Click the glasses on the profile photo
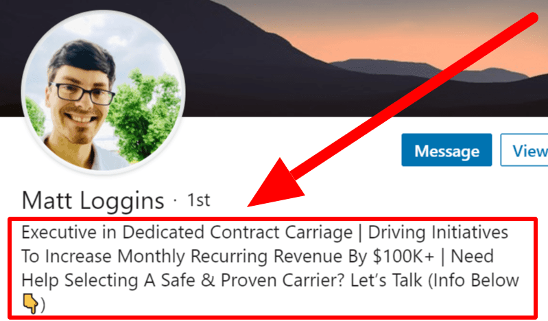 click(82, 93)
